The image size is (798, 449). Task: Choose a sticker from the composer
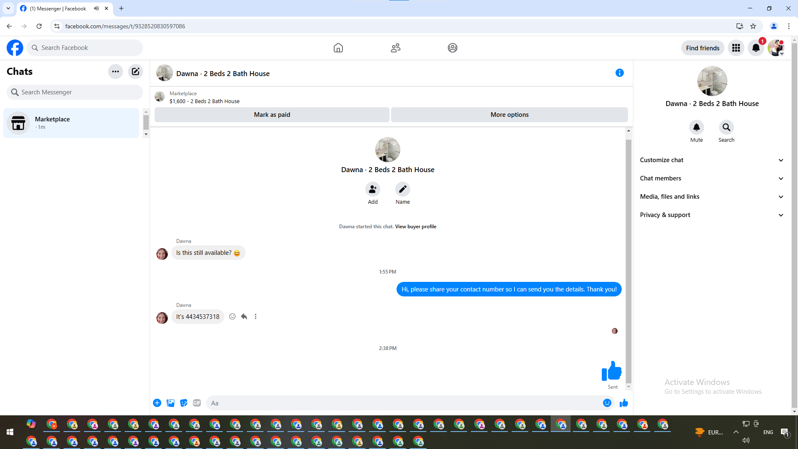[x=184, y=403]
